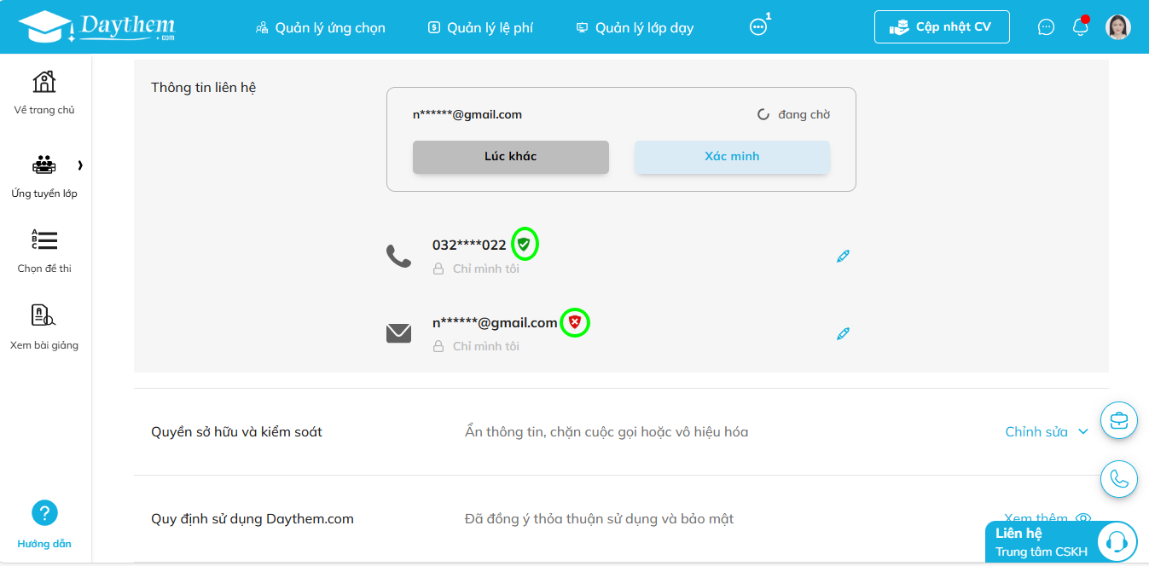This screenshot has height=566, width=1149.
Task: Click the Xem thêm link
Action: pyautogui.click(x=1036, y=518)
